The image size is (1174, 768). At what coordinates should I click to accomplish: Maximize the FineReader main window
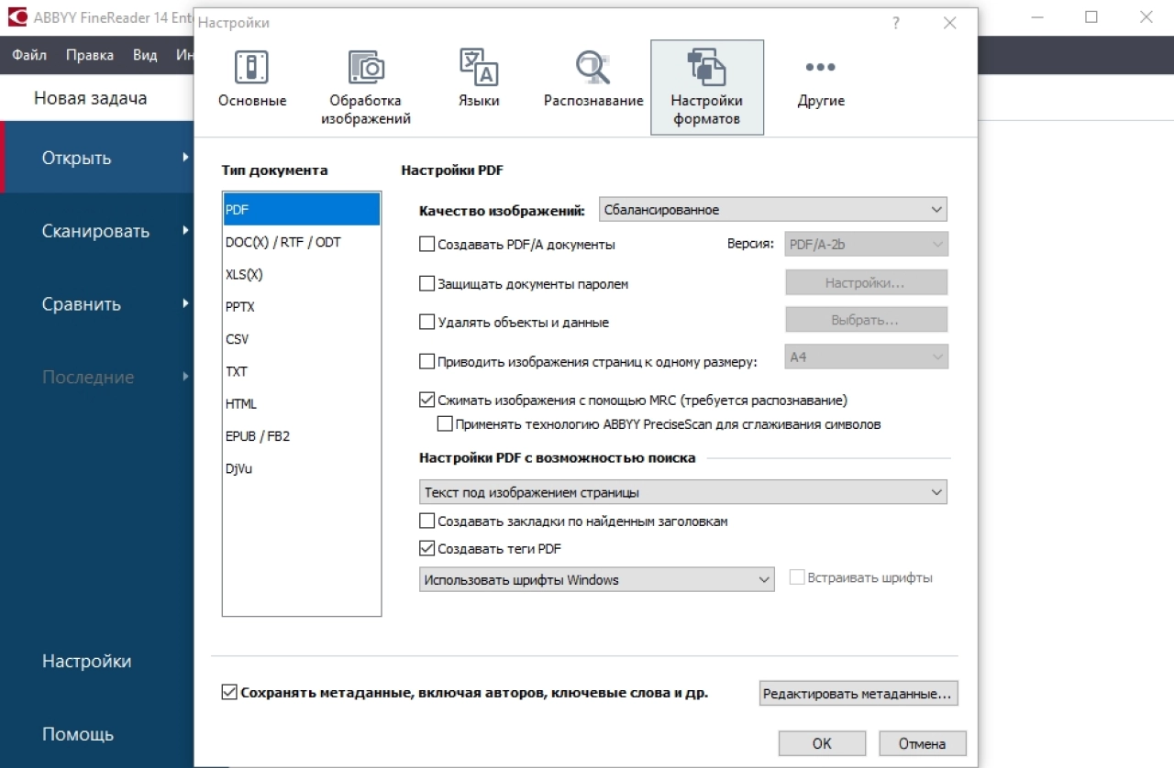point(1091,16)
